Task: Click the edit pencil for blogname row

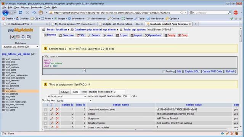Action: point(52,118)
